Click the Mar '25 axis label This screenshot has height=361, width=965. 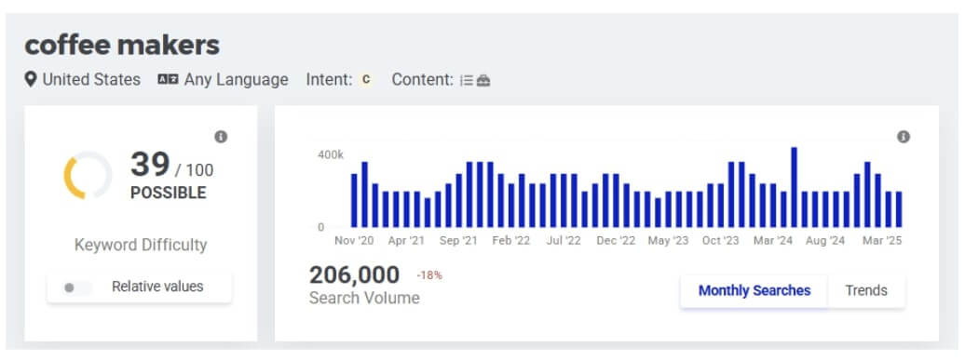(x=882, y=240)
